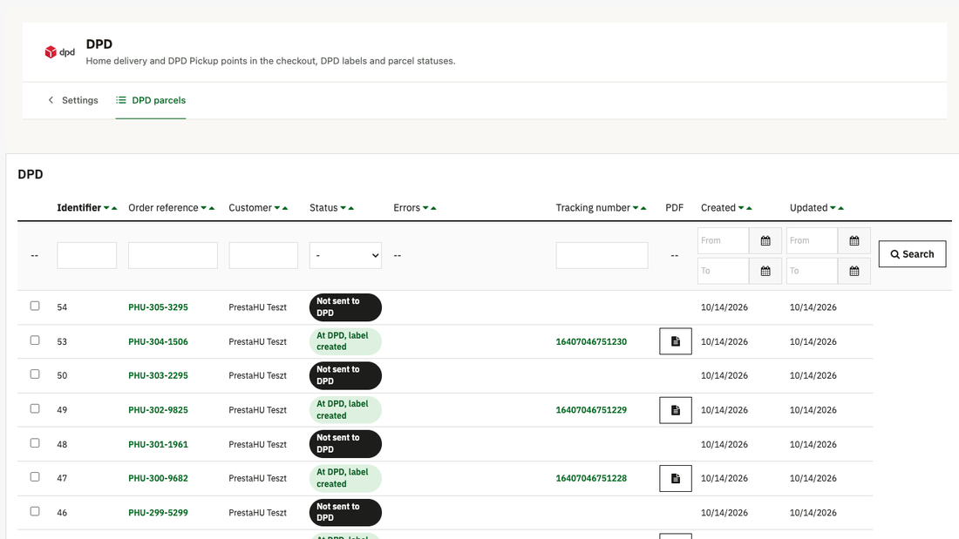Select checkbox for parcel 54
The image size is (959, 539).
pyautogui.click(x=35, y=306)
